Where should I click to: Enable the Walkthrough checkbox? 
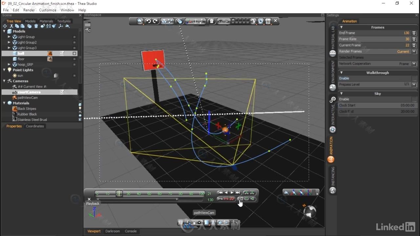[x=414, y=79]
